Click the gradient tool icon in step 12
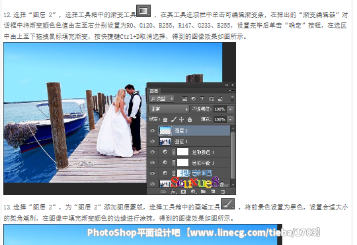 143,11
